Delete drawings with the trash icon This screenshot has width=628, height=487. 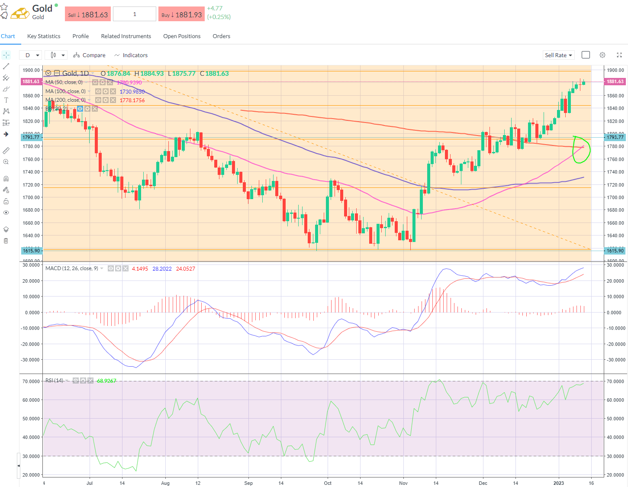[6, 241]
